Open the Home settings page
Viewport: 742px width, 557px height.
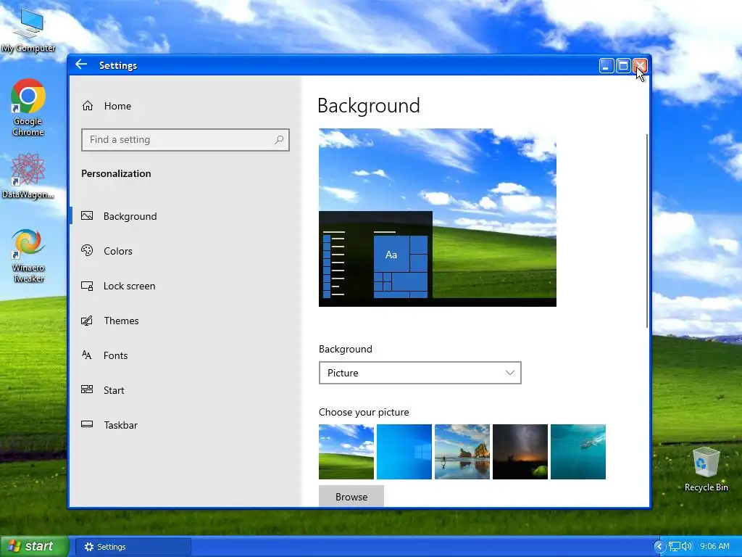click(x=185, y=106)
